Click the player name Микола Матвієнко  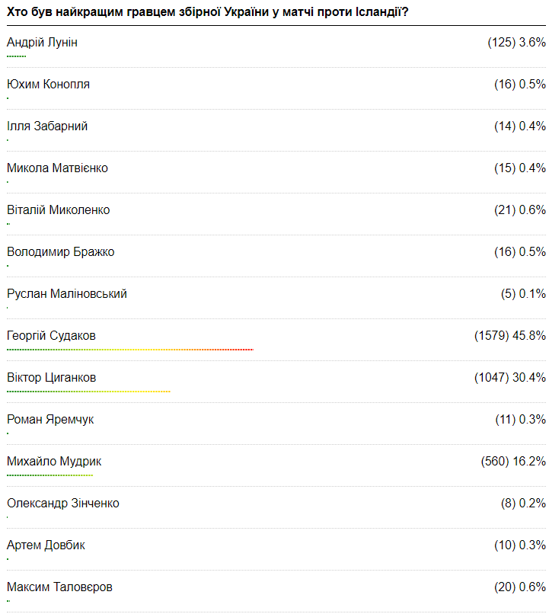(x=57, y=168)
